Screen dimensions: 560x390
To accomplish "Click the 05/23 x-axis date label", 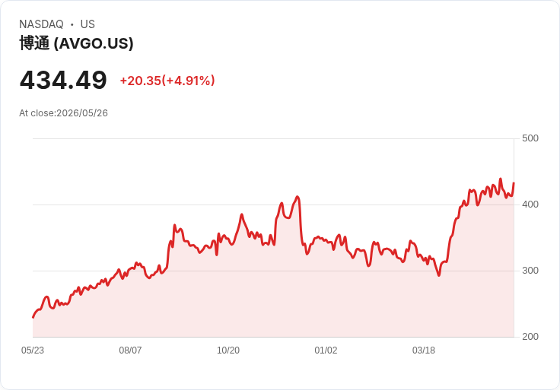I will 33,350.
